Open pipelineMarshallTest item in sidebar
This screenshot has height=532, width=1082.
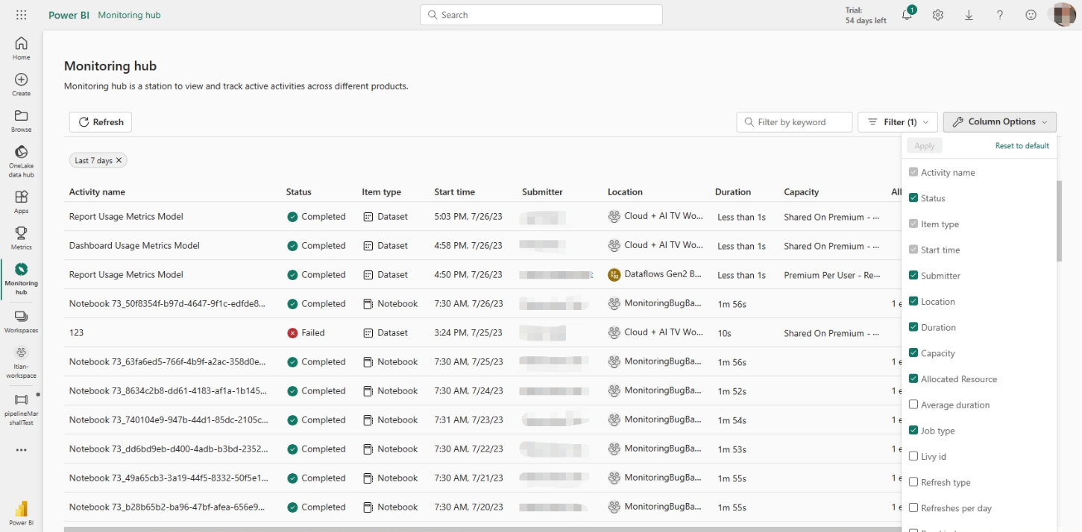[x=21, y=409]
